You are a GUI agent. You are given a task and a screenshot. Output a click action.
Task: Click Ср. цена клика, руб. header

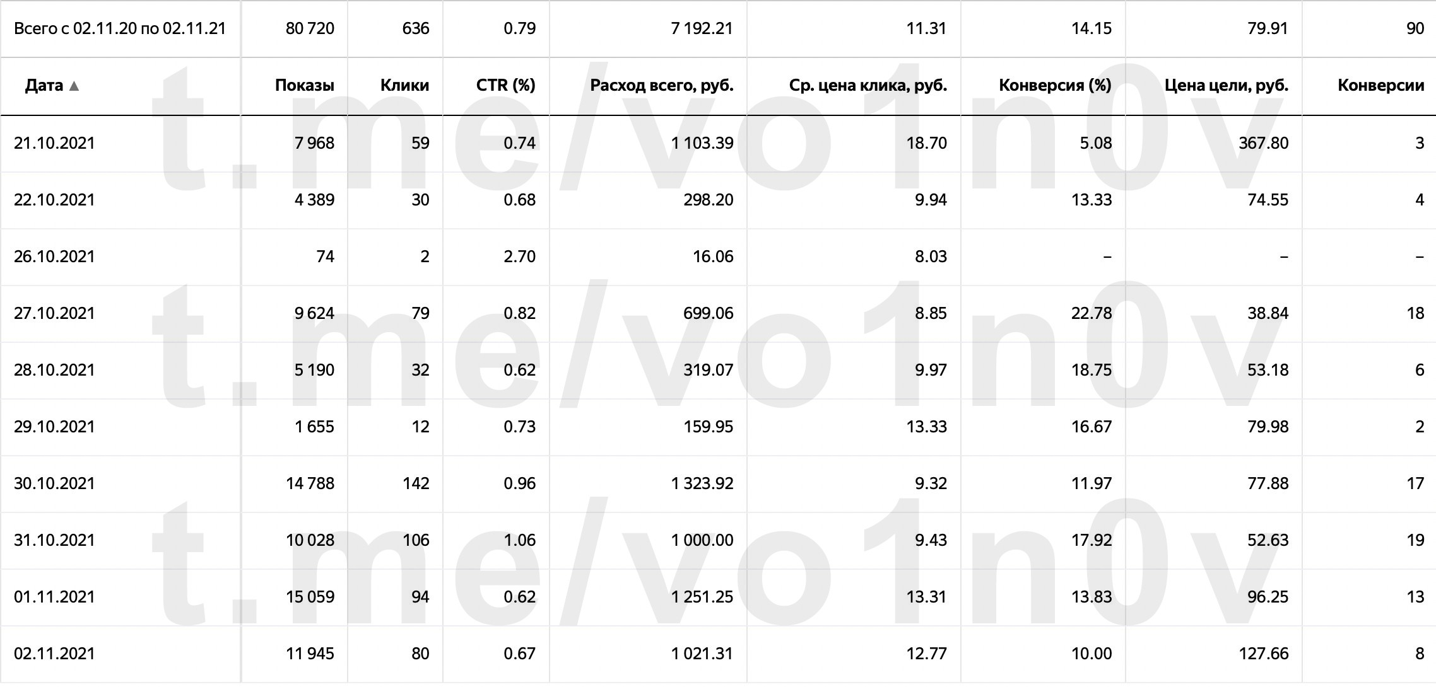pyautogui.click(x=868, y=86)
